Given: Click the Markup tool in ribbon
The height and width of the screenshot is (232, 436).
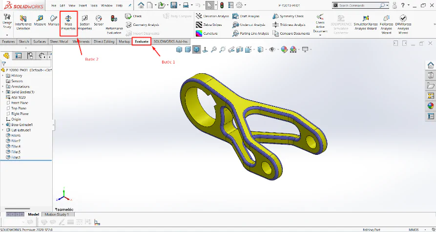Looking at the screenshot, I should pyautogui.click(x=54, y=21).
